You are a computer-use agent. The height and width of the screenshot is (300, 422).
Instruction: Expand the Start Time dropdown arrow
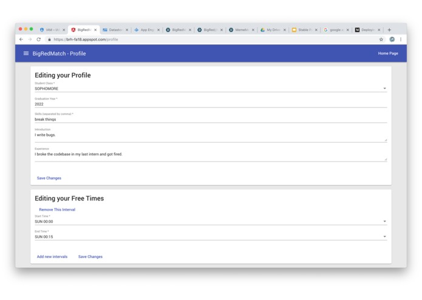tap(384, 221)
